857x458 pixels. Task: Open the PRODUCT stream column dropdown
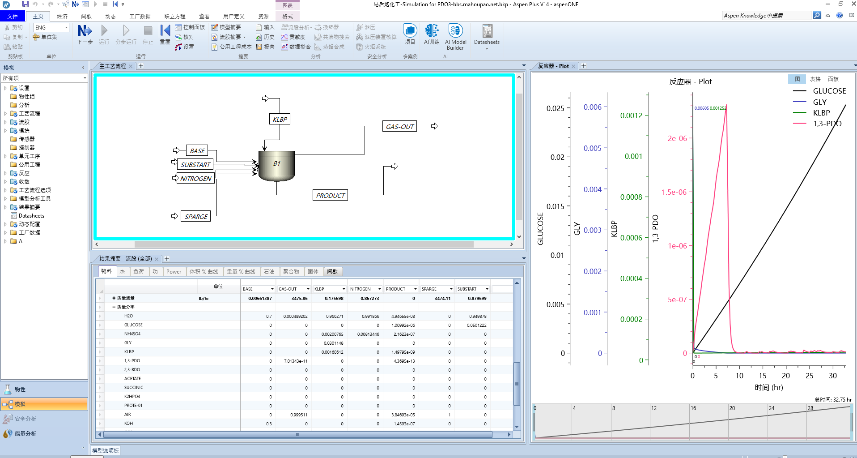click(x=415, y=289)
